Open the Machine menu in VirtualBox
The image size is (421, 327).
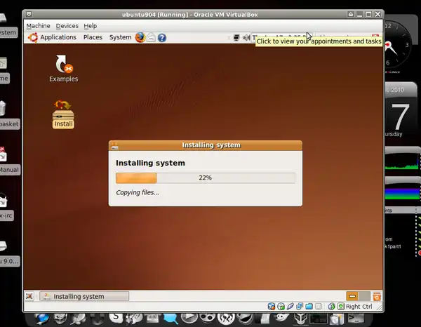[x=38, y=26]
